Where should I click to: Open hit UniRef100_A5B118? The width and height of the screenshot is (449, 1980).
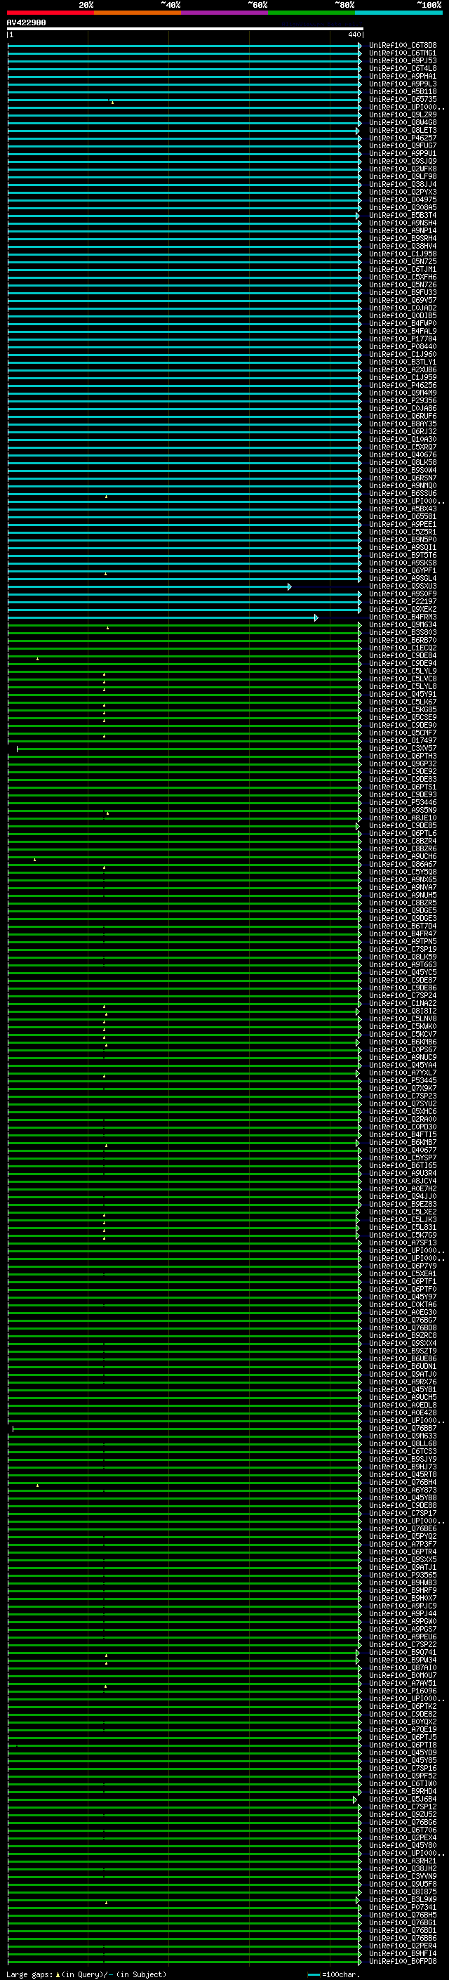point(403,91)
